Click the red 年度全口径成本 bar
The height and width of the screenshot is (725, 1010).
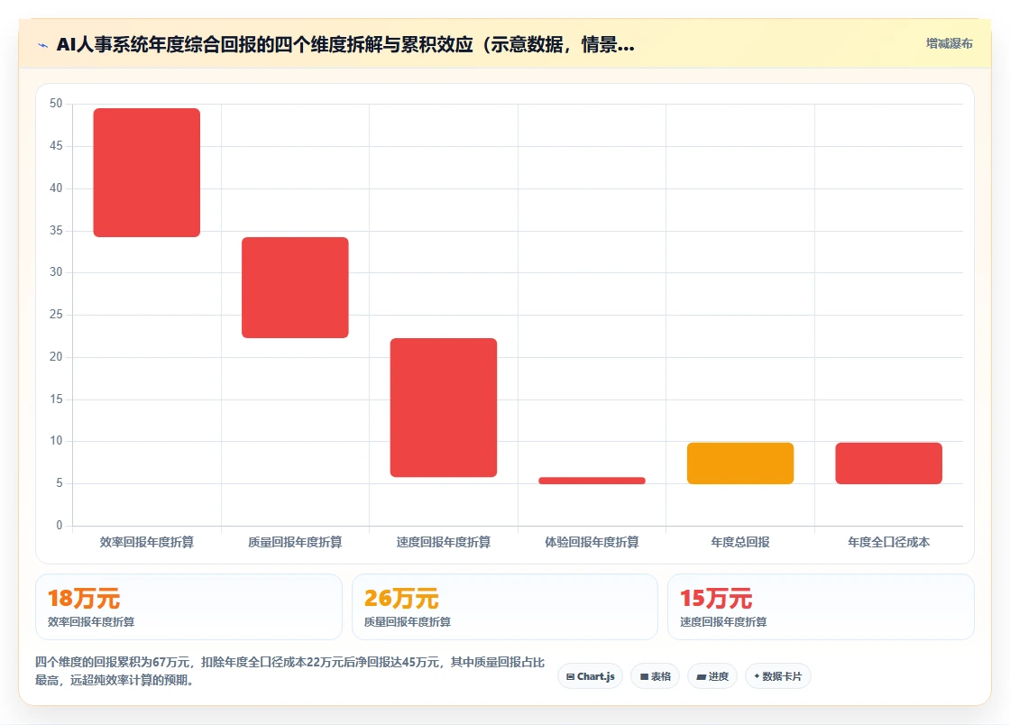tap(889, 463)
